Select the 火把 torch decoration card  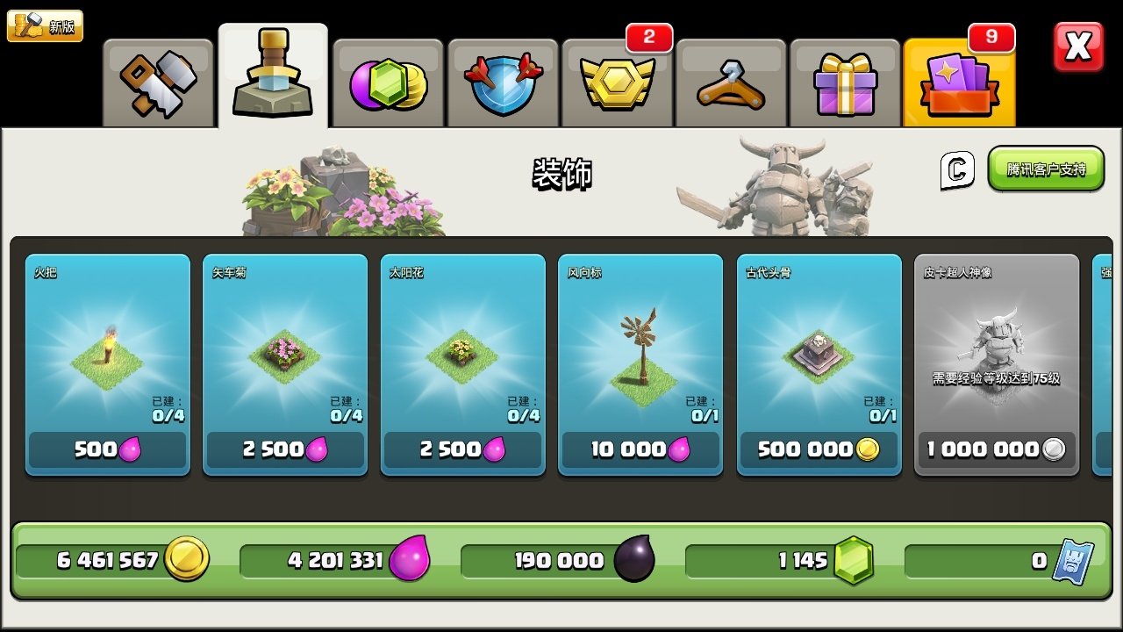coord(107,365)
